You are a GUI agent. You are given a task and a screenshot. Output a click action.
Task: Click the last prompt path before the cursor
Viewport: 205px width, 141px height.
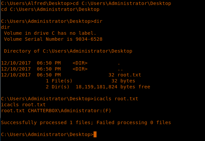click(47, 134)
